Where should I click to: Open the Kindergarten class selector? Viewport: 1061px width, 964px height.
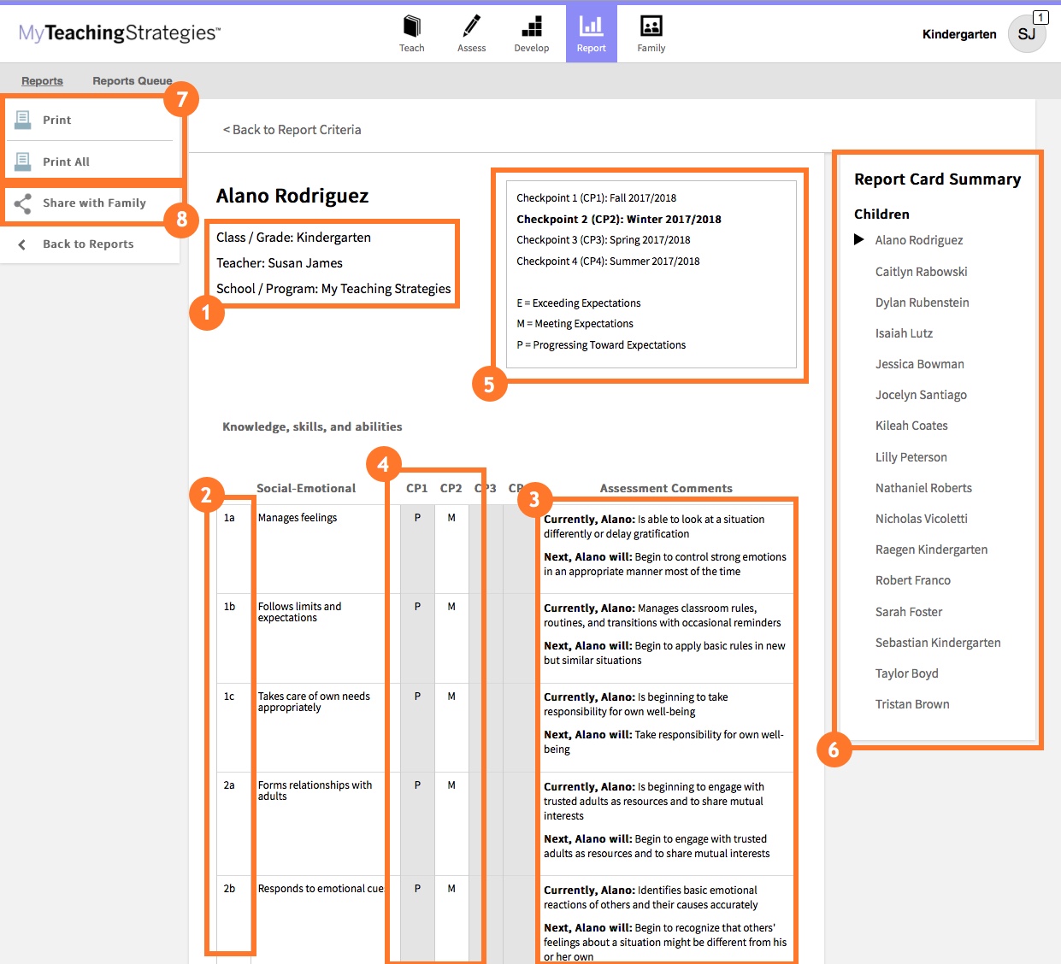959,34
